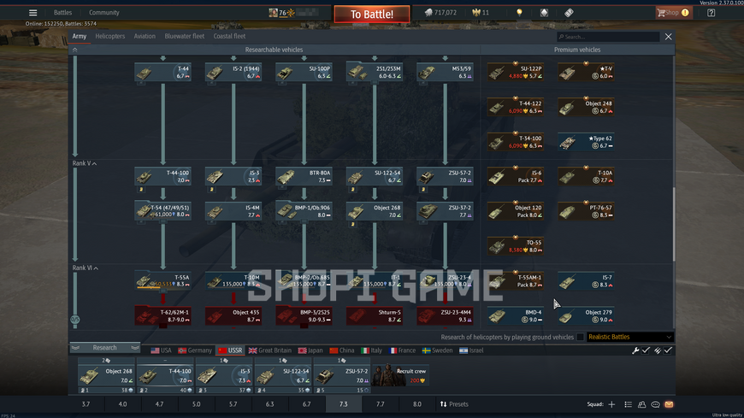Select premium SU-122P vehicle icon
This screenshot has width=744, height=418.
516,72
